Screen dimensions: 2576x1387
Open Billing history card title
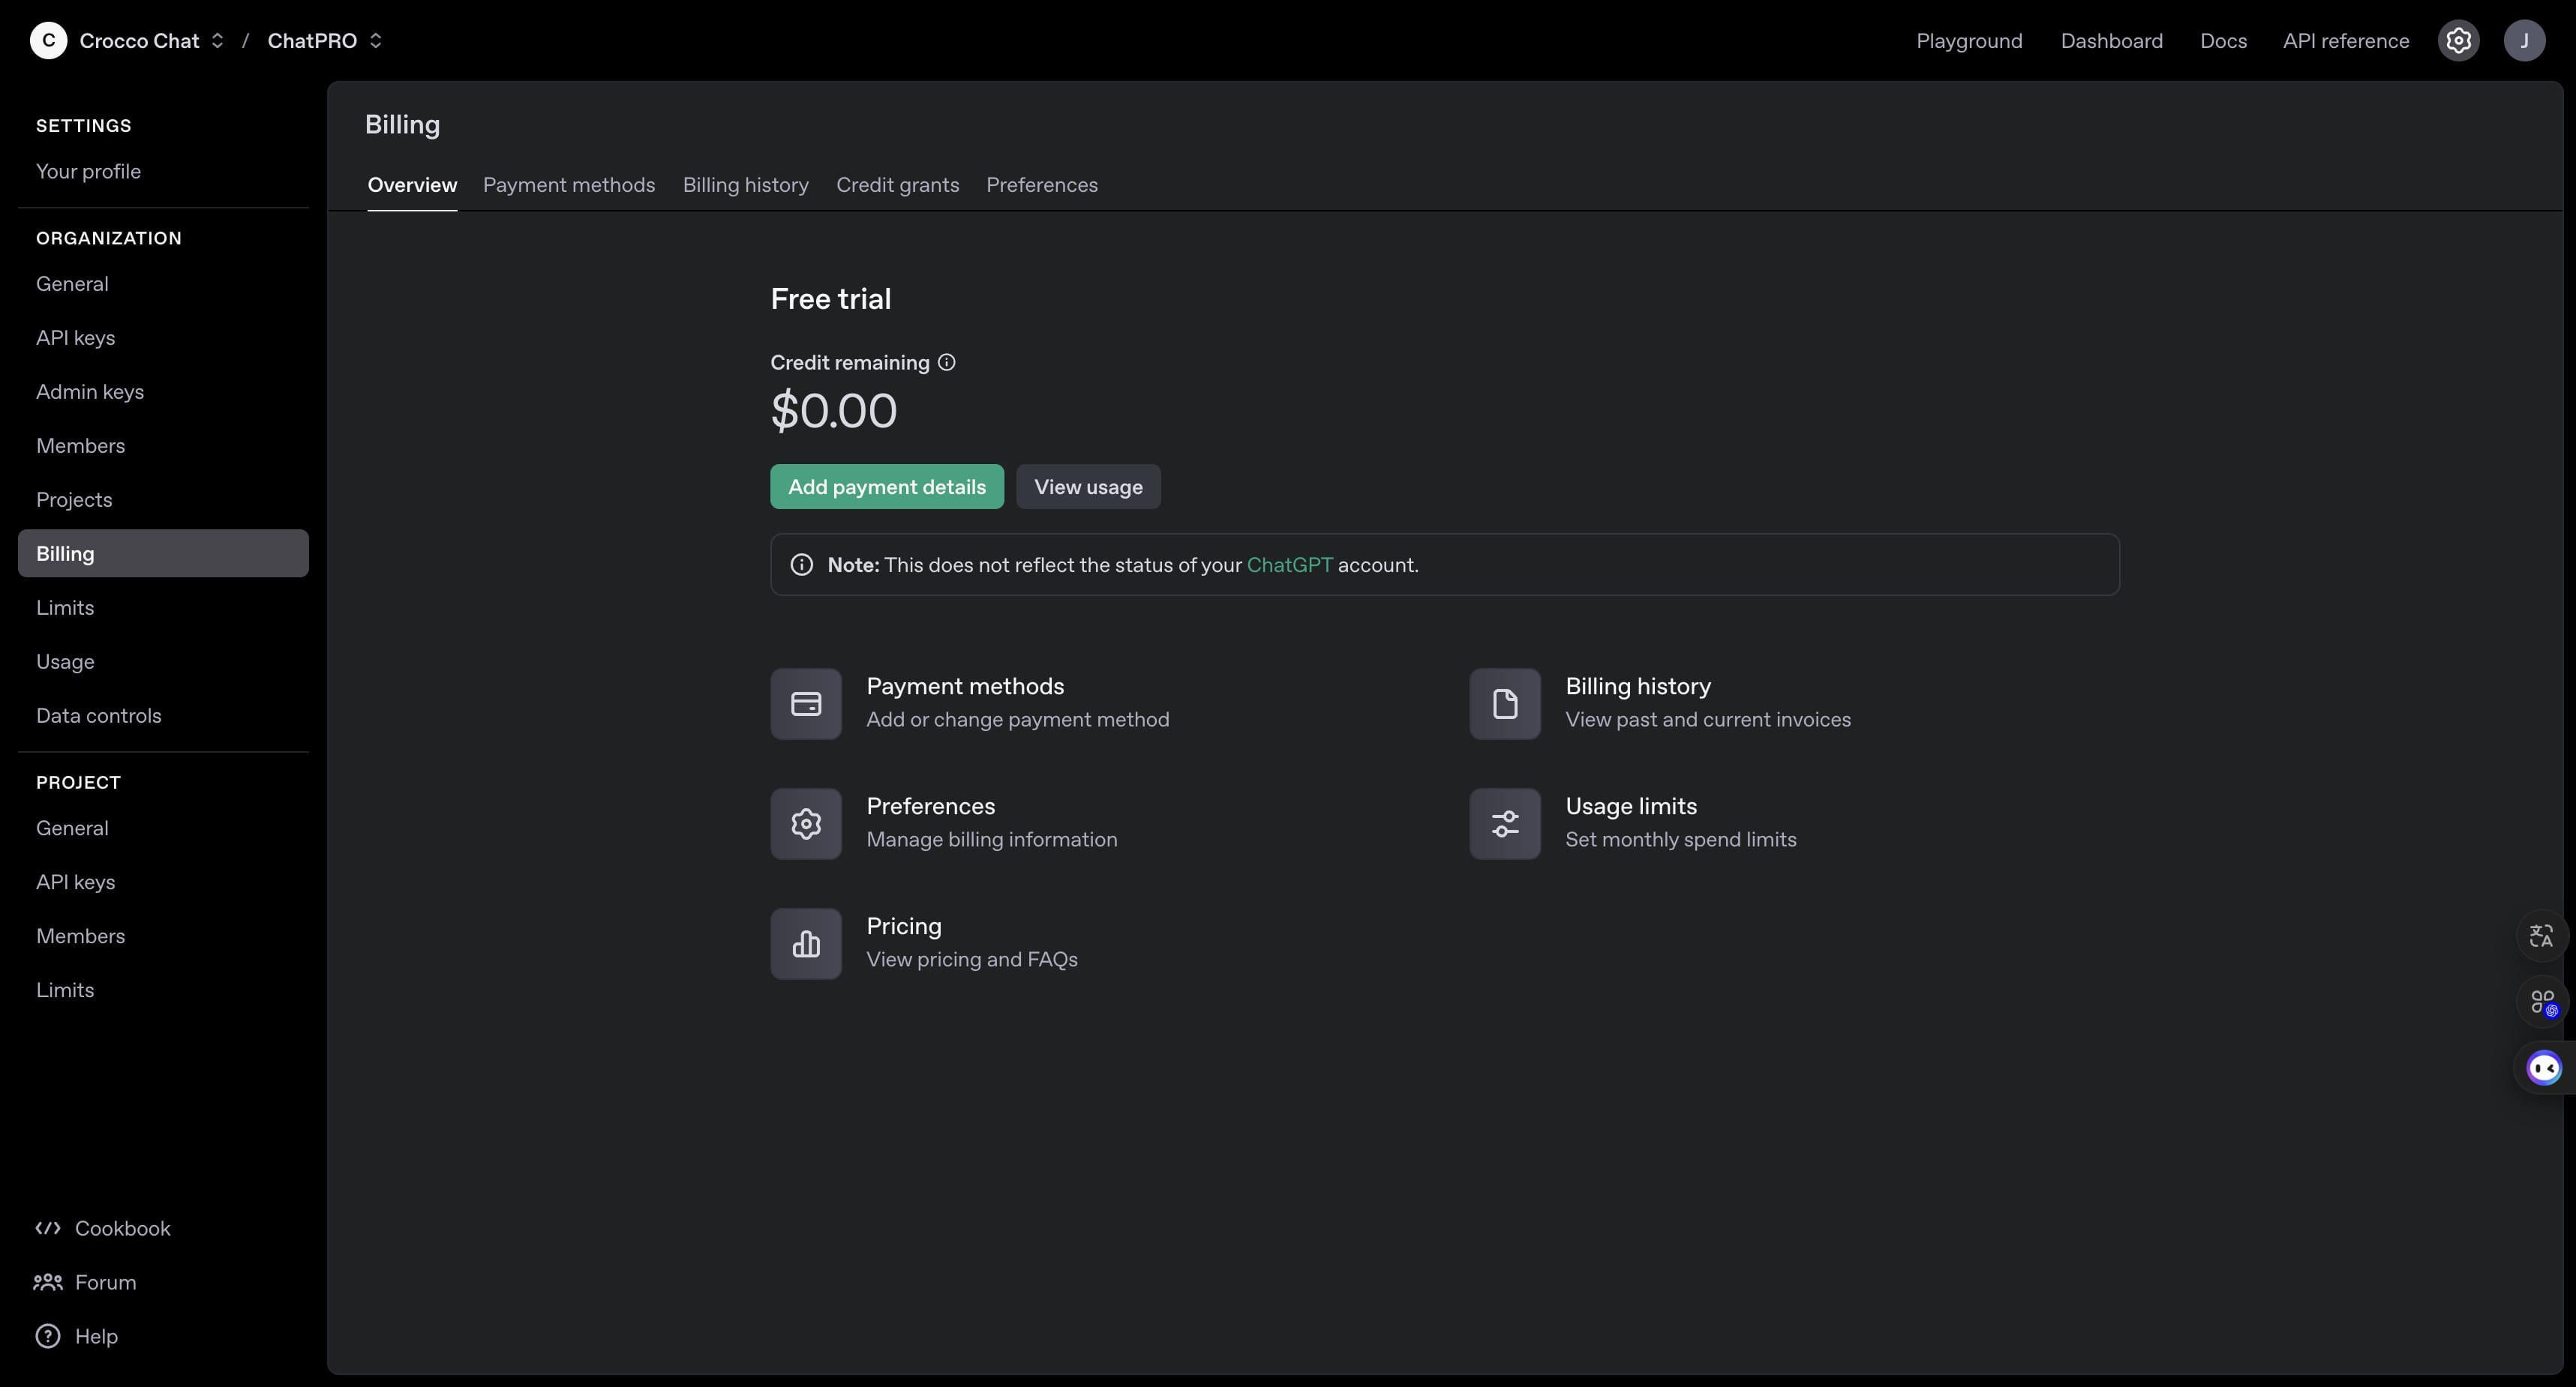(1638, 687)
